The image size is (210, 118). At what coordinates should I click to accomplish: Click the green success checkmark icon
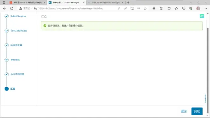tap(45, 26)
